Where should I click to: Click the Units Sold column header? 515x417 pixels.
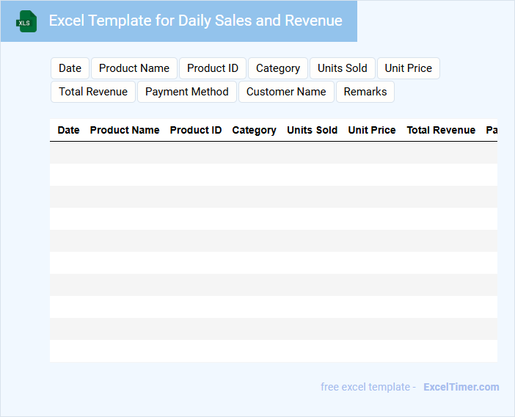tap(313, 130)
